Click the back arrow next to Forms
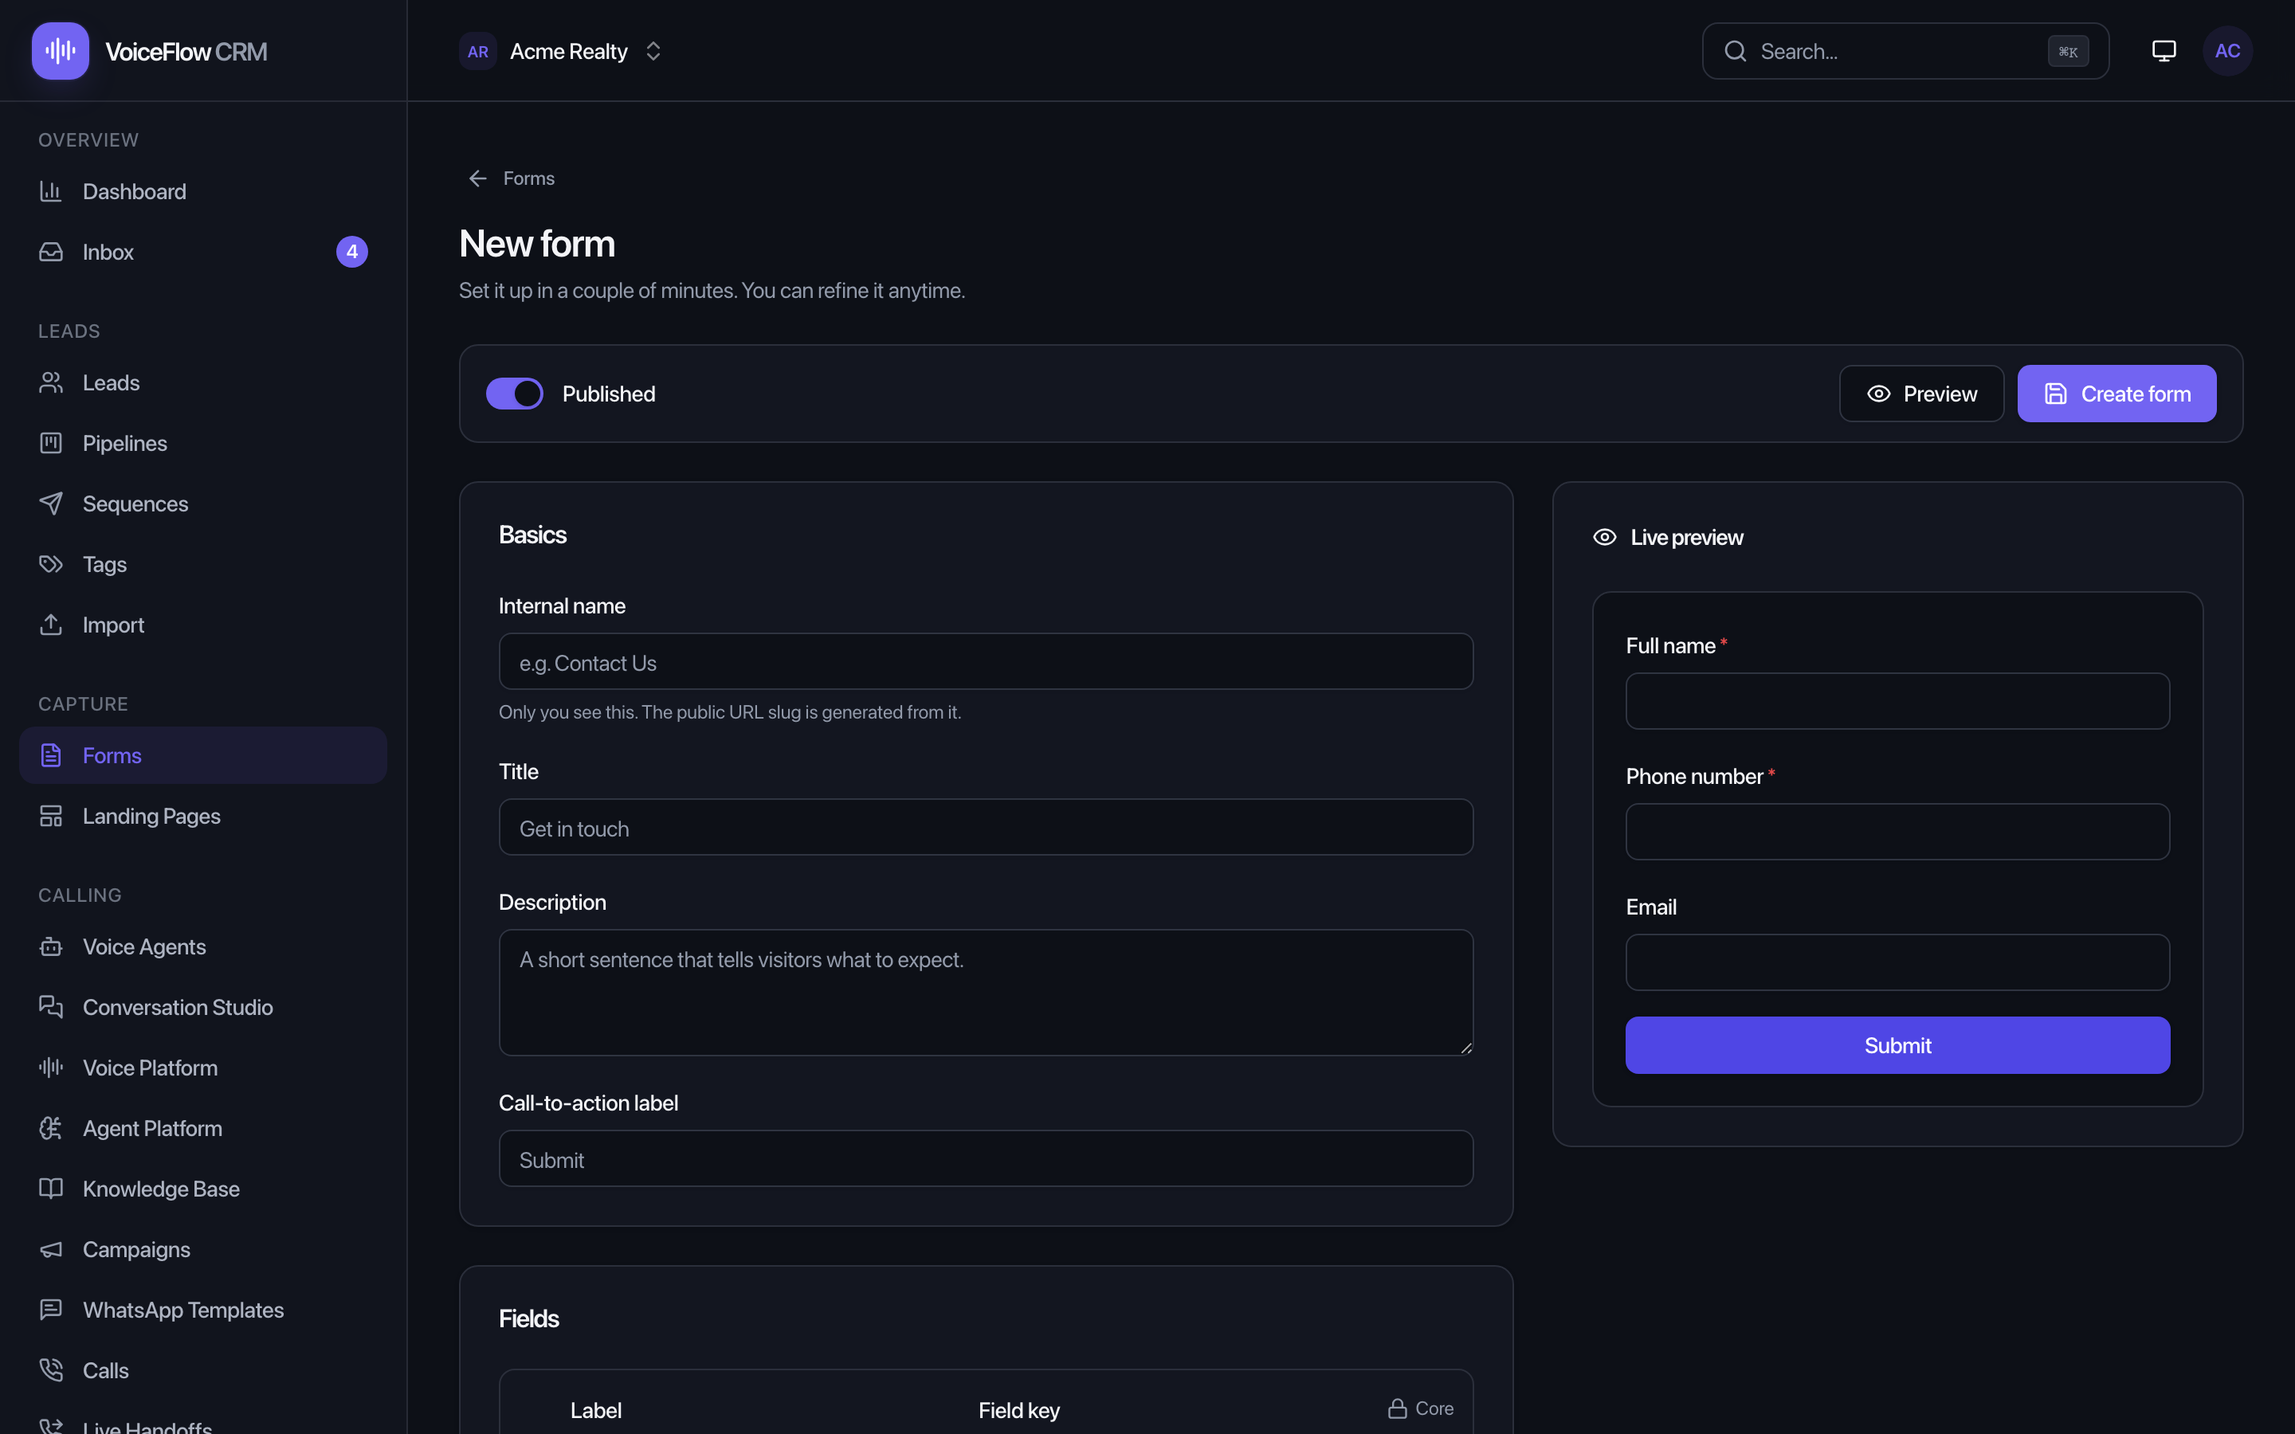The image size is (2295, 1434). pyautogui.click(x=478, y=178)
